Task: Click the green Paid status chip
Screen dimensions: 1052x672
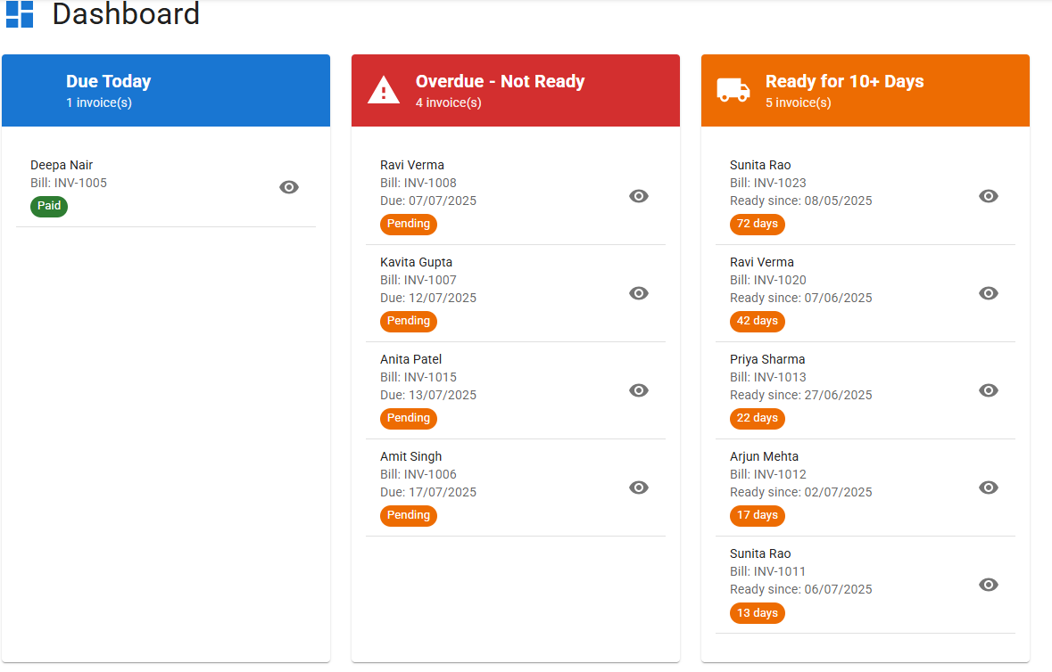Action: [49, 206]
